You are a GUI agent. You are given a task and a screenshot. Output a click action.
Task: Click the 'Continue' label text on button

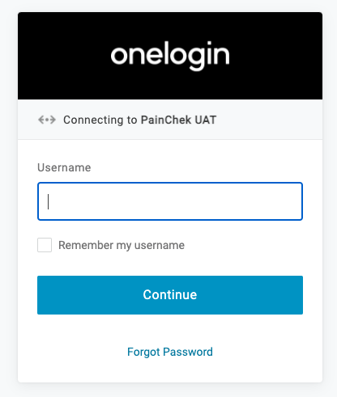click(170, 294)
